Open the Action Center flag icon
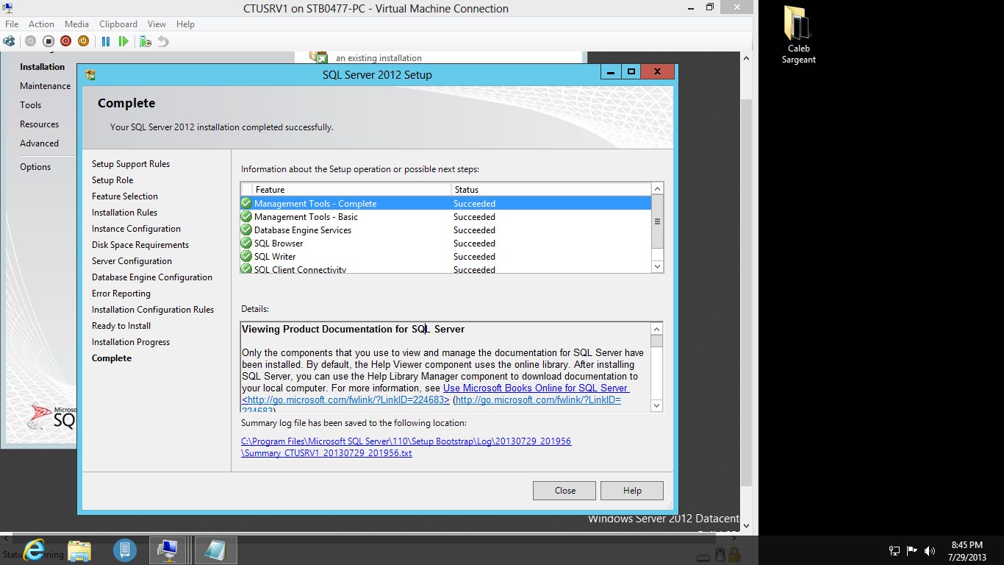The height and width of the screenshot is (565, 1004). click(x=912, y=550)
